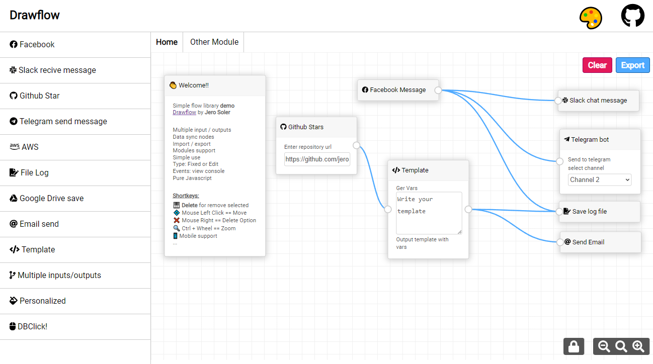Click the Telegram bot input port

(559, 161)
